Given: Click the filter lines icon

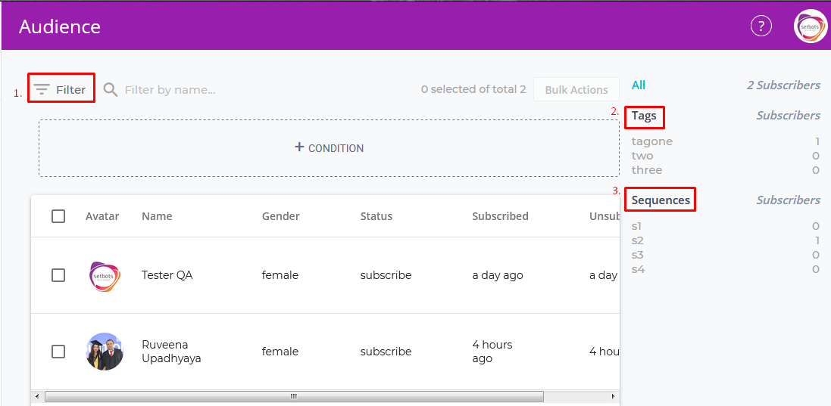Looking at the screenshot, I should coord(42,89).
